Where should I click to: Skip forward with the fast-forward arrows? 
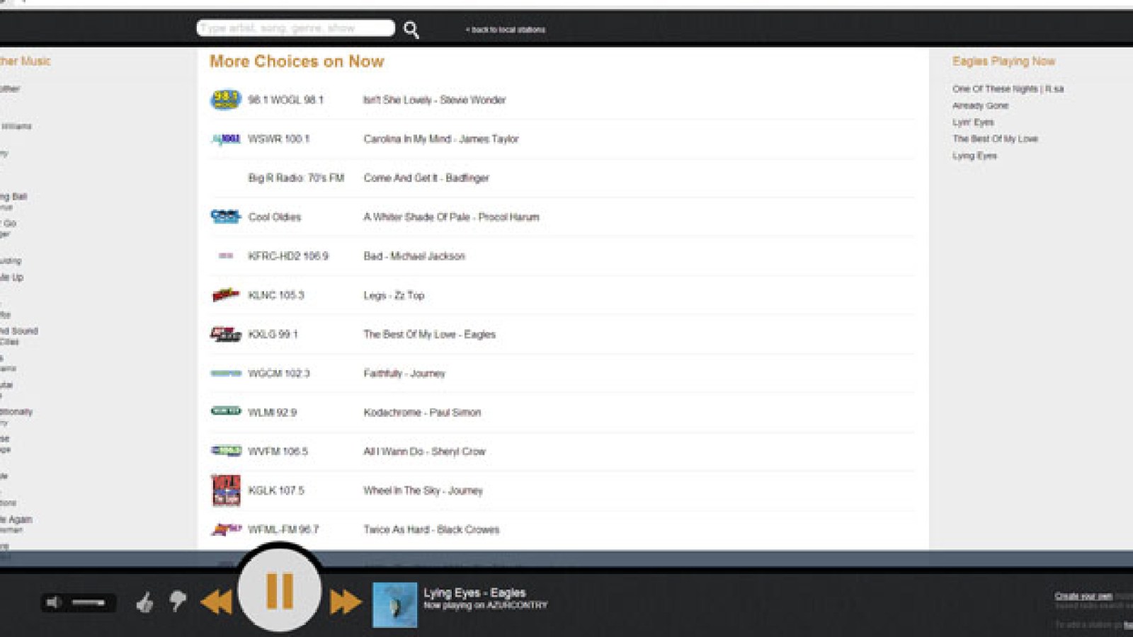click(x=345, y=602)
